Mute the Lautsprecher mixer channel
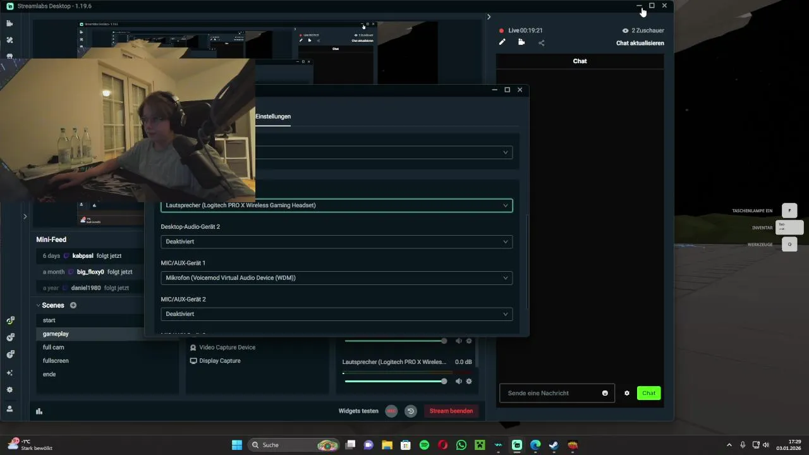Viewport: 809px width, 455px height. click(459, 381)
